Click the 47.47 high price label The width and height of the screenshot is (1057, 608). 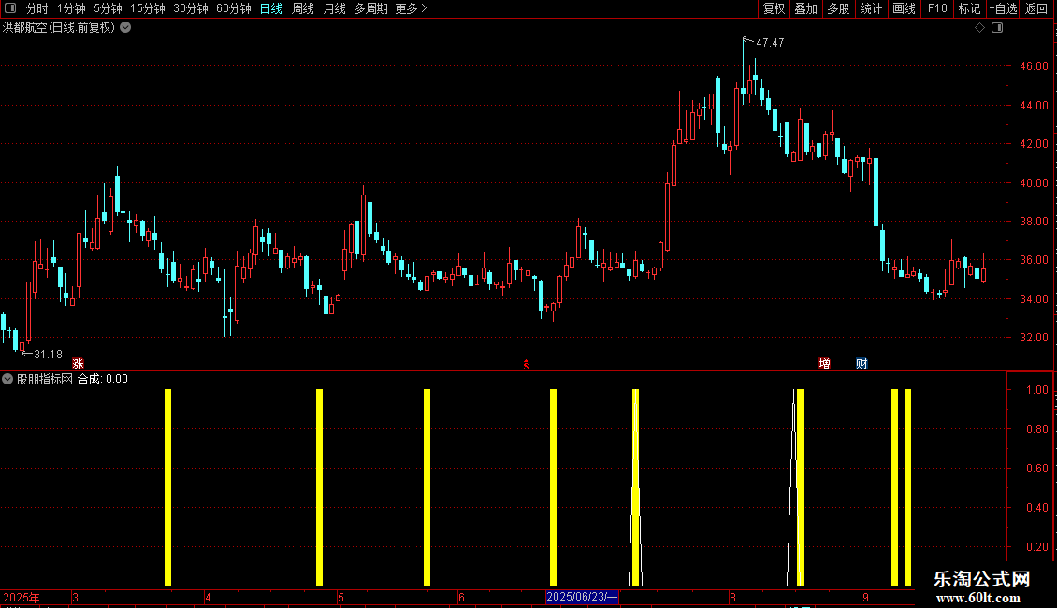[770, 43]
